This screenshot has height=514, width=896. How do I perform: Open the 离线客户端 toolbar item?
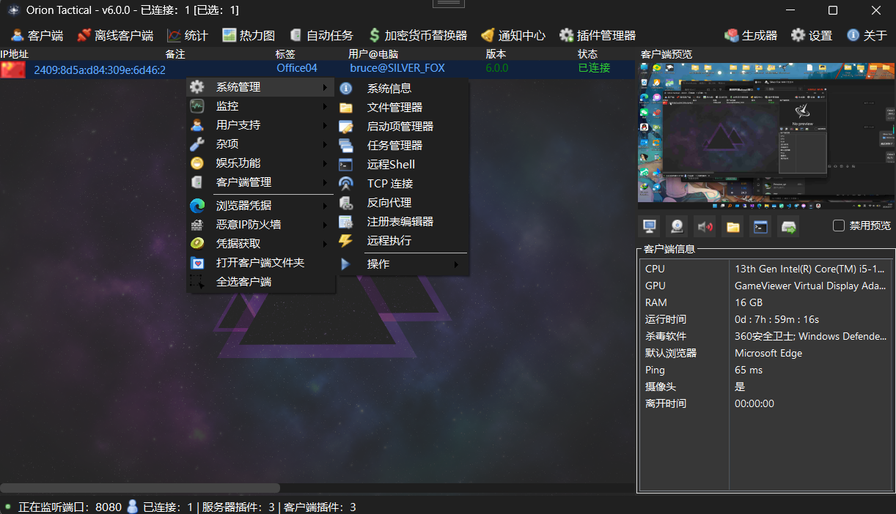pos(115,35)
